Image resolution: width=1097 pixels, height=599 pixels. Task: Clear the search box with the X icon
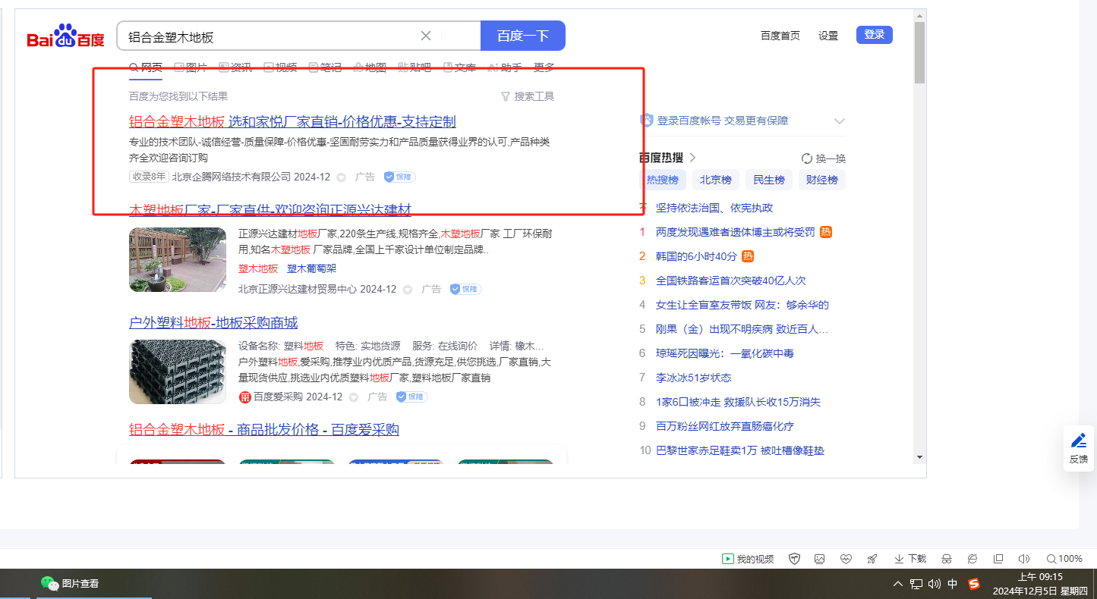pyautogui.click(x=426, y=36)
